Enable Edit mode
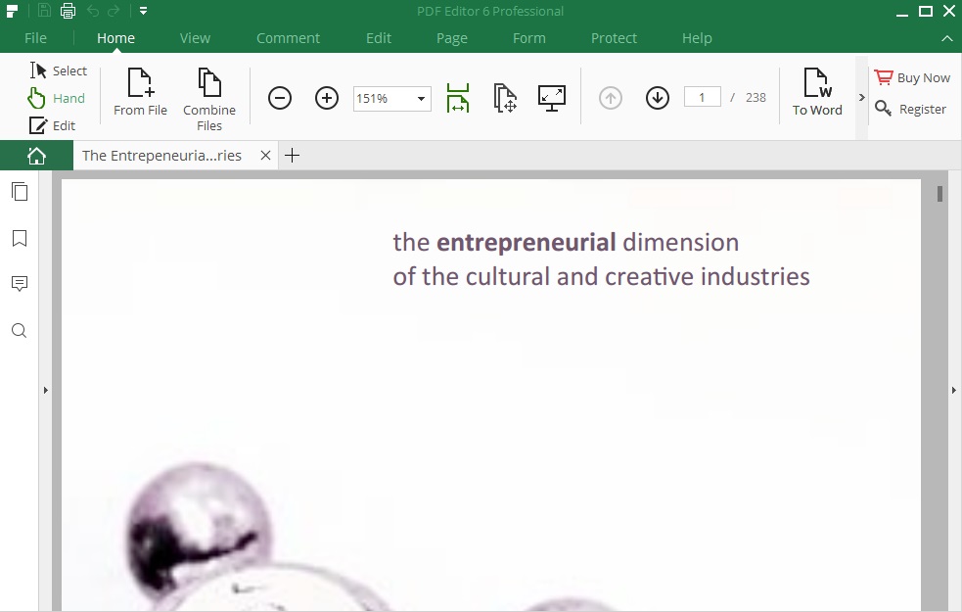Image resolution: width=962 pixels, height=612 pixels. click(55, 125)
